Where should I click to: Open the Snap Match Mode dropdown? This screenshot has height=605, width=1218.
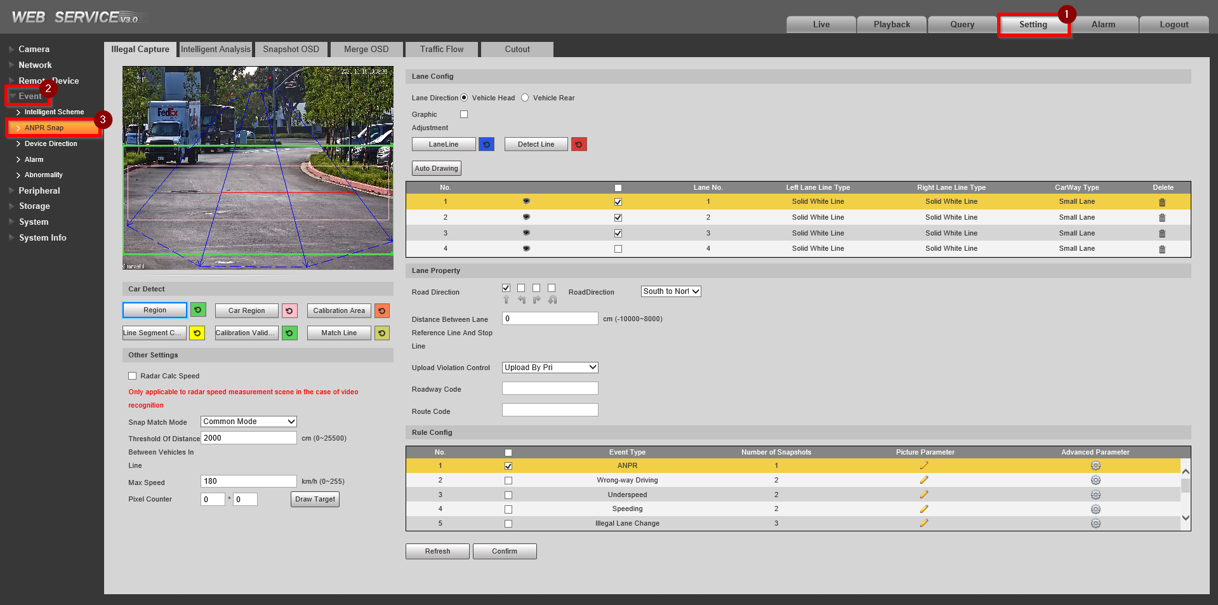pyautogui.click(x=248, y=422)
